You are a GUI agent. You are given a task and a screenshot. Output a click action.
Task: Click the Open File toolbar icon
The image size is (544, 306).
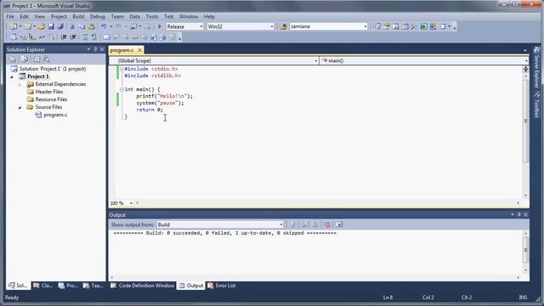pyautogui.click(x=42, y=26)
